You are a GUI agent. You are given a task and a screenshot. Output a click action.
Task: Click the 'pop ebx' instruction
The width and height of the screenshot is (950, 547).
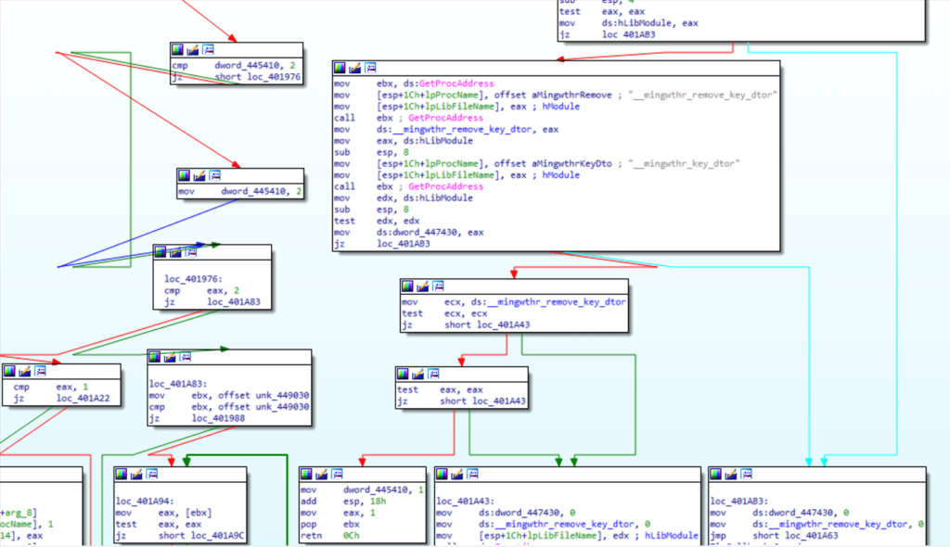tap(330, 524)
